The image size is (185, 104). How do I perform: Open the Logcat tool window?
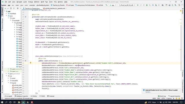point(8,96)
